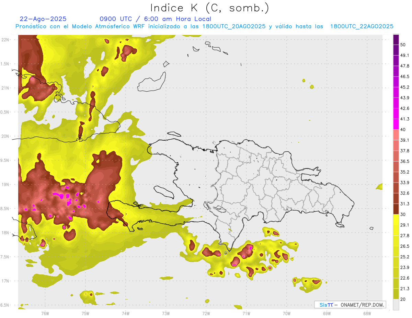Click the map title Indice K (C, somb.)
Image resolution: width=412 pixels, height=318 pixels.
click(210, 8)
